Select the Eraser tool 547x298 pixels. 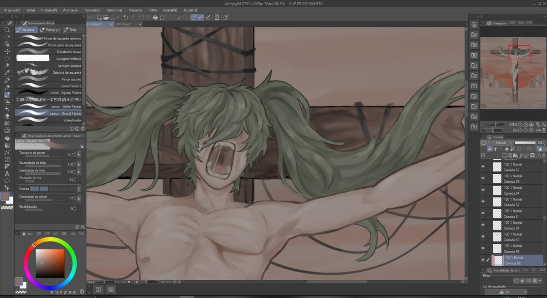7,116
